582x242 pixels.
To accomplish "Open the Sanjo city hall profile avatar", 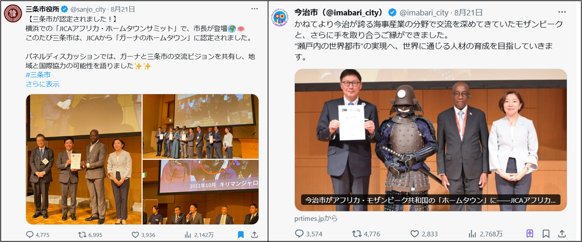I will tap(13, 13).
